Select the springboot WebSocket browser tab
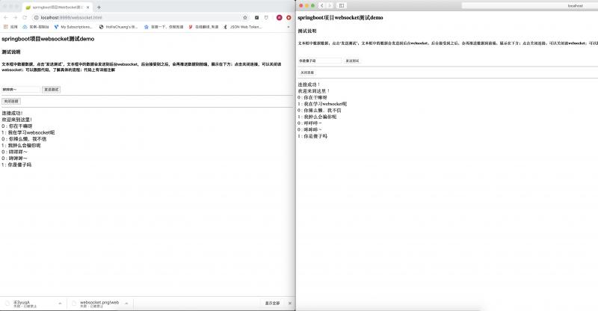Viewport: 598px width, 311px height. click(58, 7)
